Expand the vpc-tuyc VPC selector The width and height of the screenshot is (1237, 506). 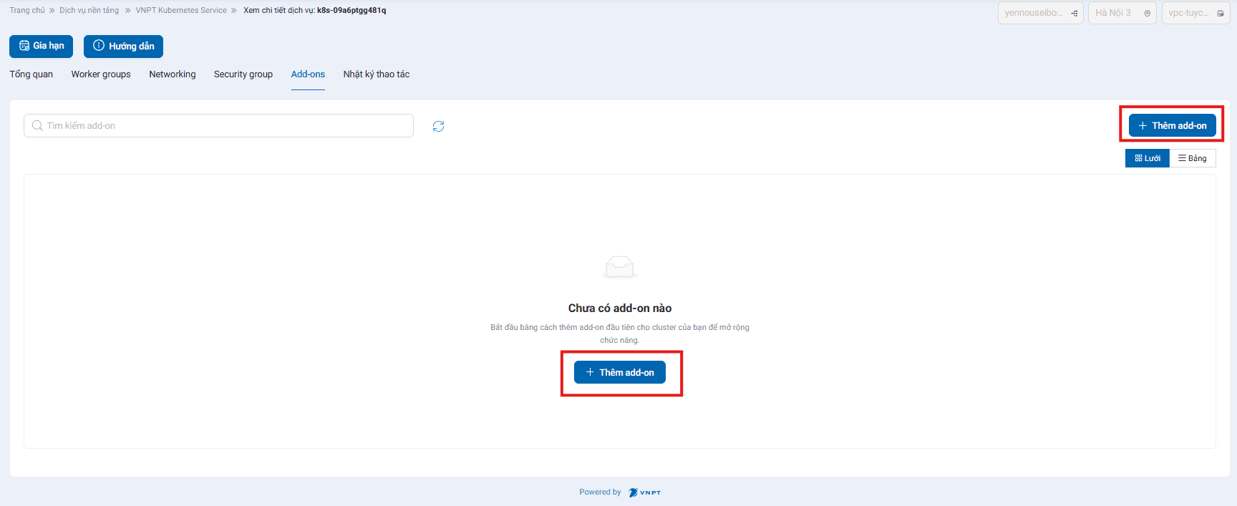(1195, 13)
